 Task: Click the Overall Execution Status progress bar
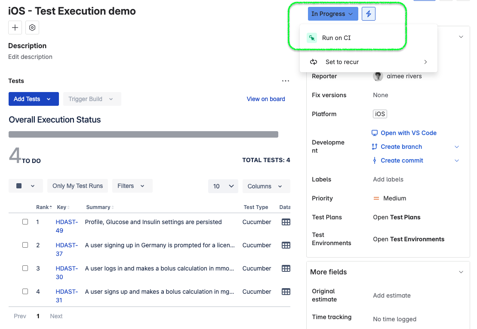(x=143, y=134)
